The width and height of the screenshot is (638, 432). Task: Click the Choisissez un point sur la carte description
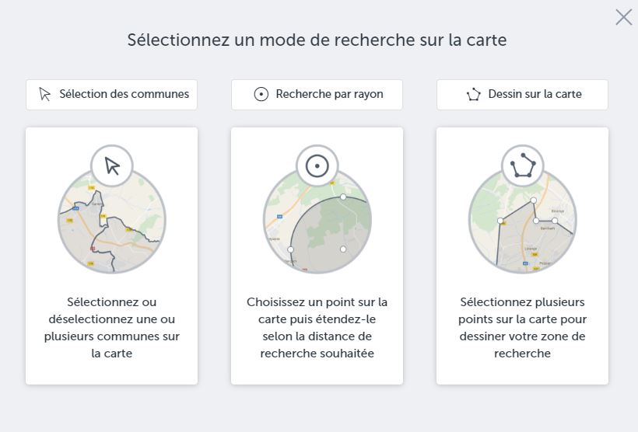[x=317, y=328]
